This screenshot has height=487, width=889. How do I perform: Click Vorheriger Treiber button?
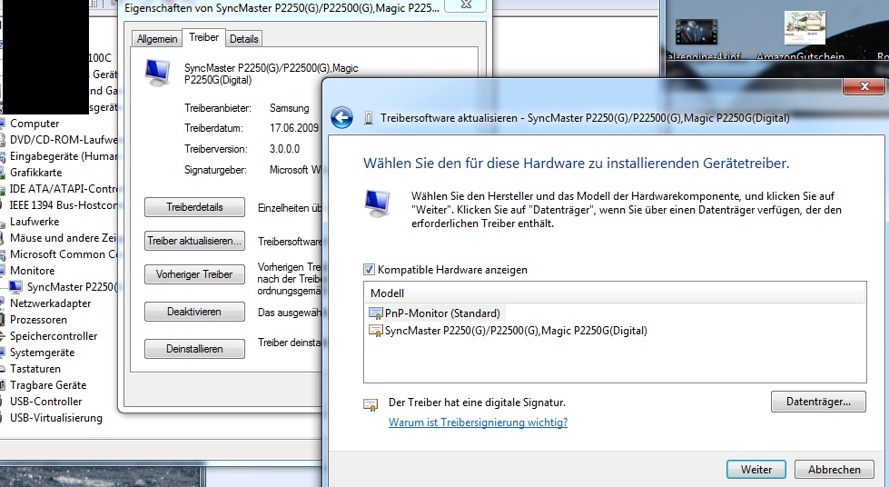[x=194, y=274]
